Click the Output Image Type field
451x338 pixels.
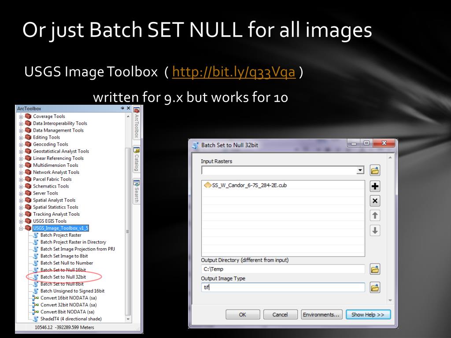[x=283, y=287]
